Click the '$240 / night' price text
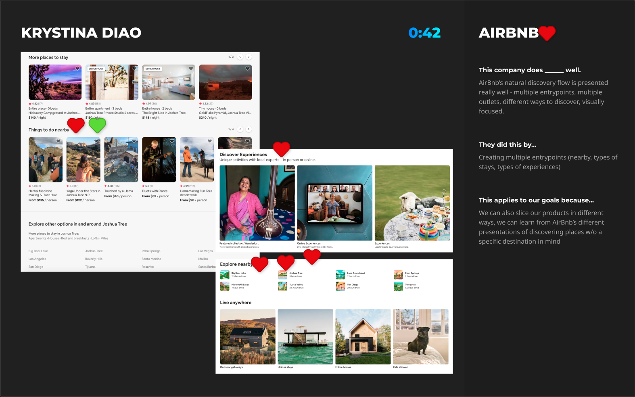Screen dimensions: 635x397 208,117
